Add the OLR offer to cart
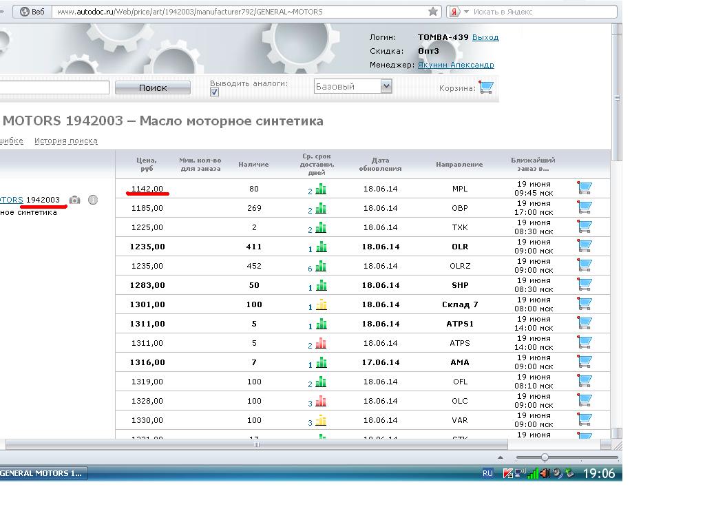Viewport: 705px width, 529px height. [585, 246]
